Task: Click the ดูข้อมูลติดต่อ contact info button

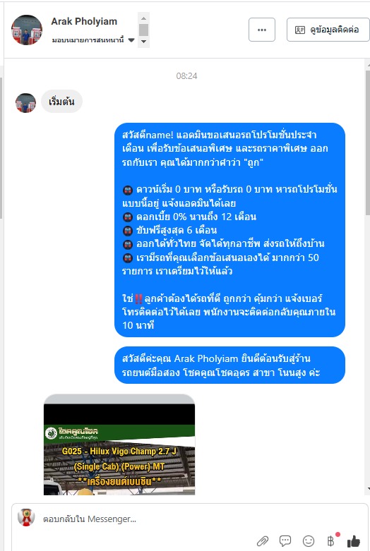Action: pos(328,30)
